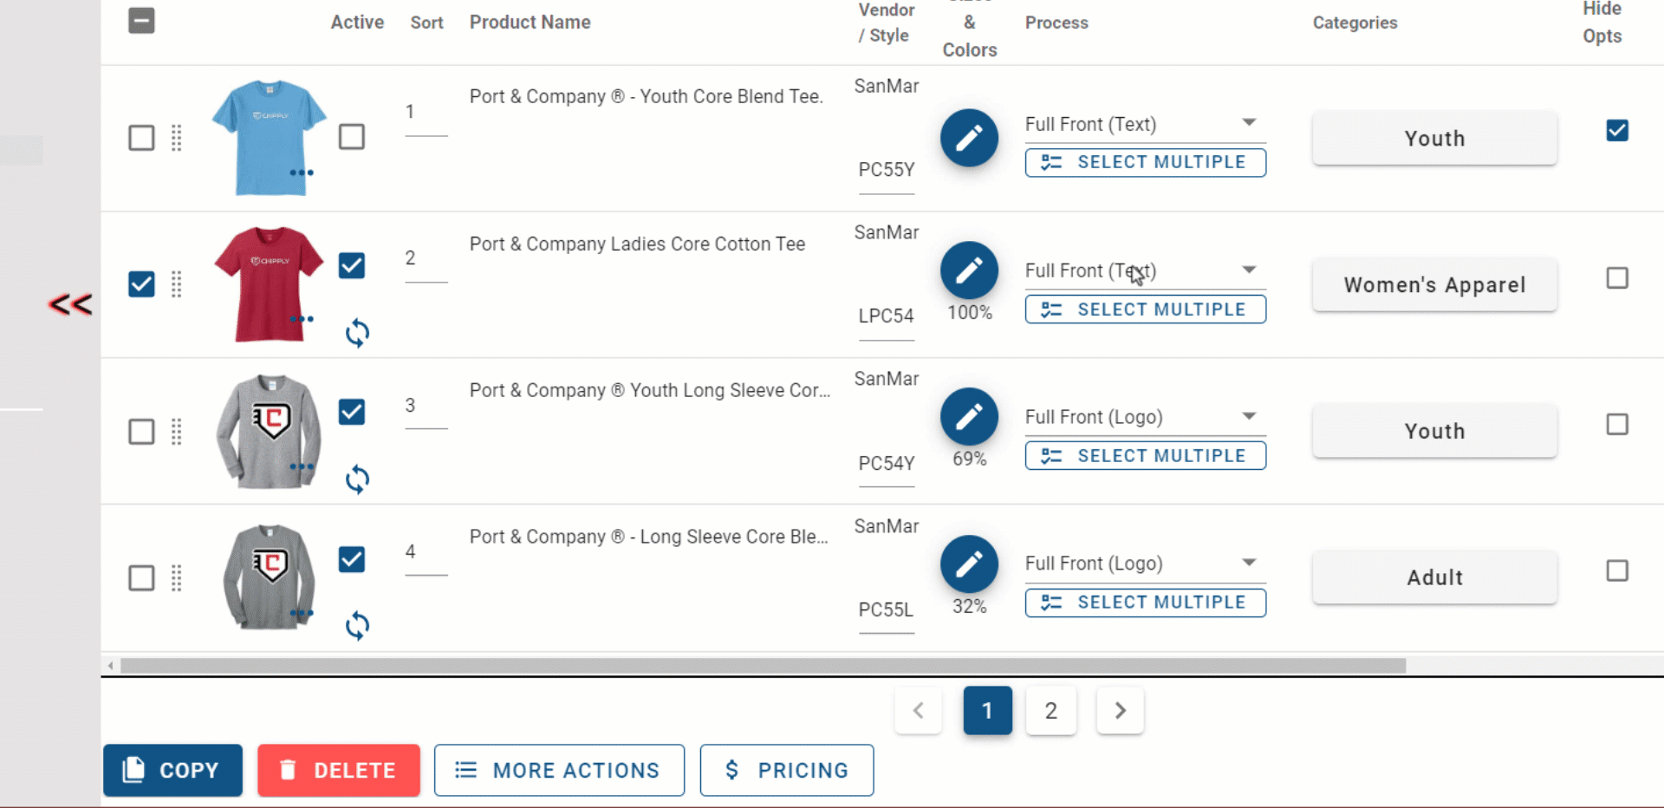The image size is (1664, 808).
Task: Sync the Long Sleeve Core Blend product
Action: pyautogui.click(x=357, y=626)
